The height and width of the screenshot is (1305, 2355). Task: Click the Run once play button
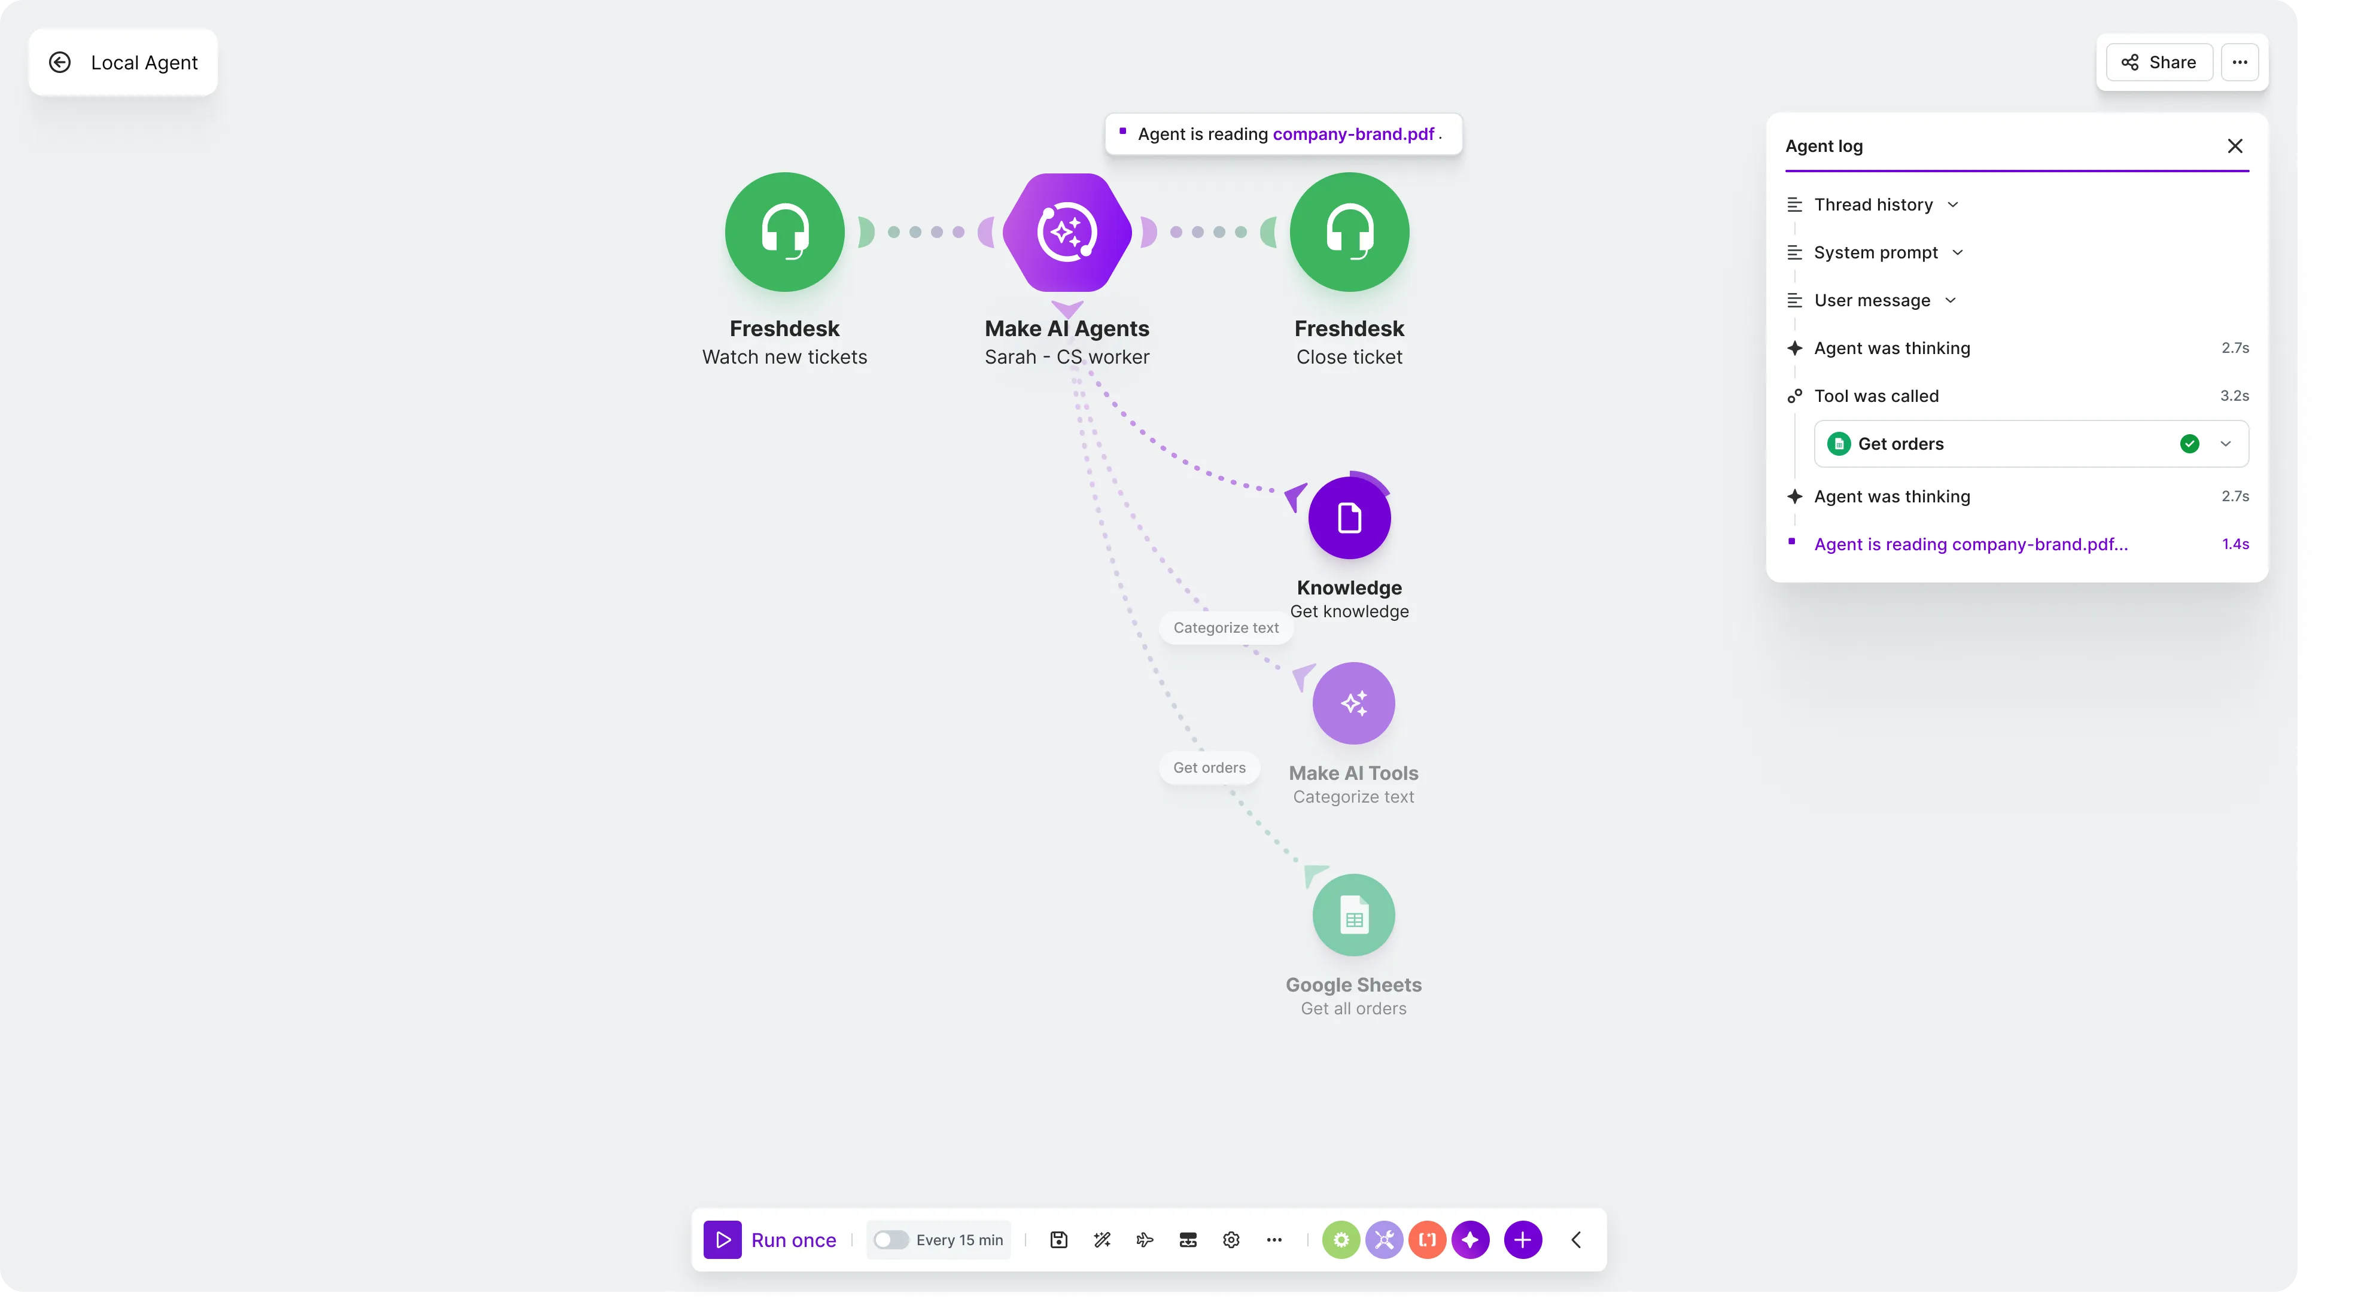pos(722,1240)
